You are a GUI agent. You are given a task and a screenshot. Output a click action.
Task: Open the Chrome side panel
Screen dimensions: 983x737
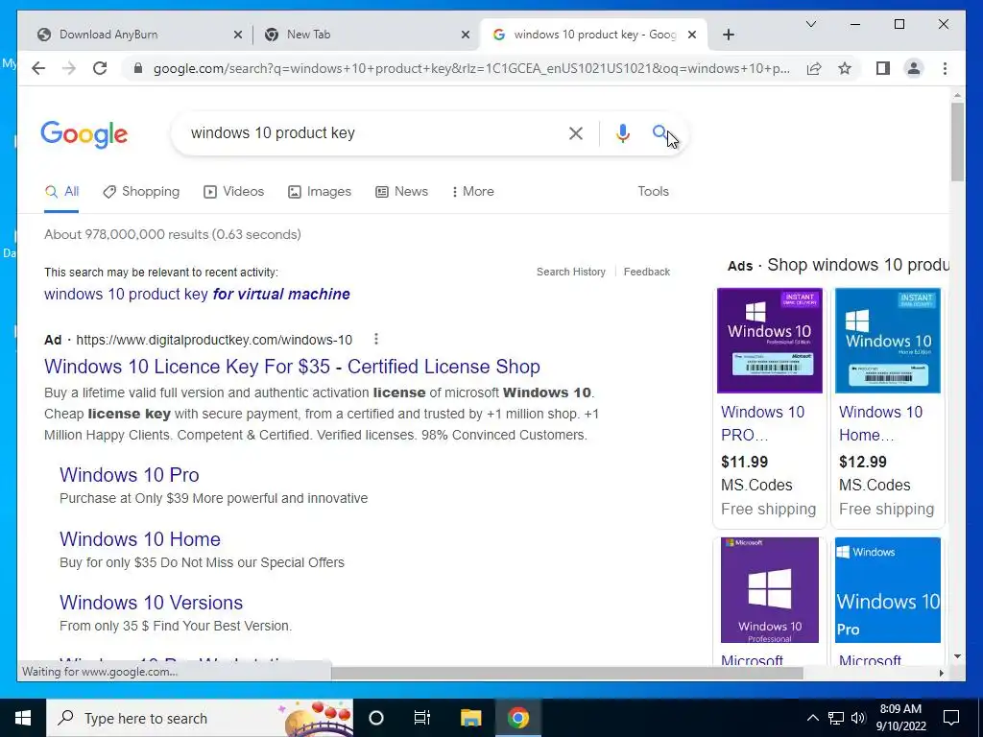tap(883, 68)
